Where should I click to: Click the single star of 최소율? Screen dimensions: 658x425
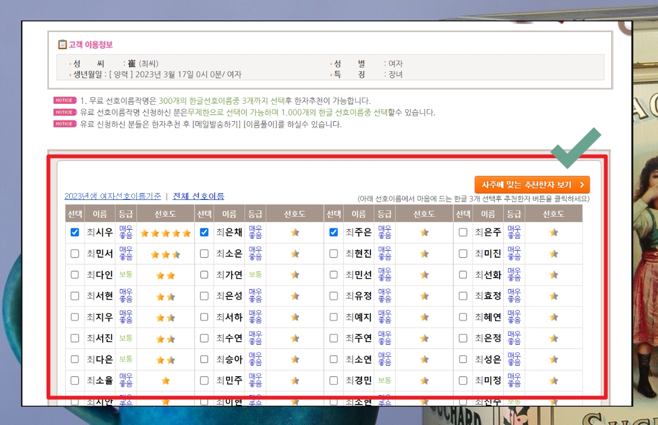click(165, 381)
